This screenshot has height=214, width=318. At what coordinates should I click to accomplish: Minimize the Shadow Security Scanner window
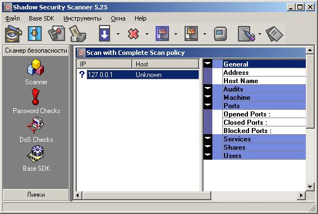(291, 7)
